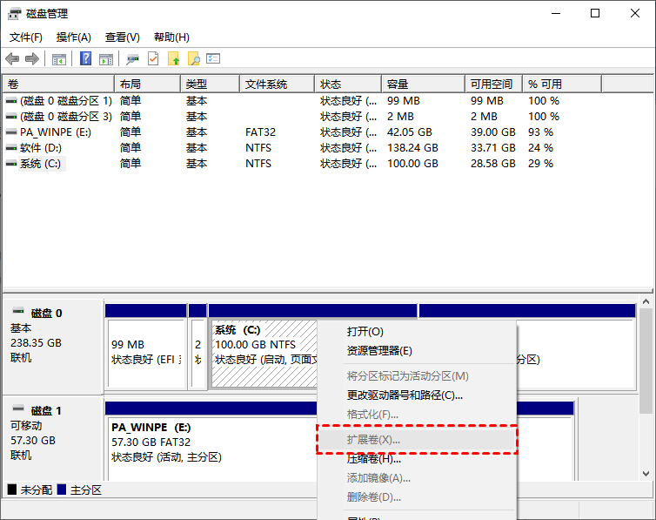Click the yellow page green arrow icon
656x520 pixels.
174,58
